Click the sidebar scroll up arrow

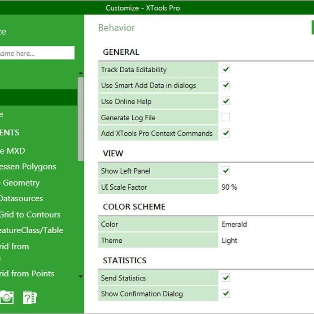81,73
